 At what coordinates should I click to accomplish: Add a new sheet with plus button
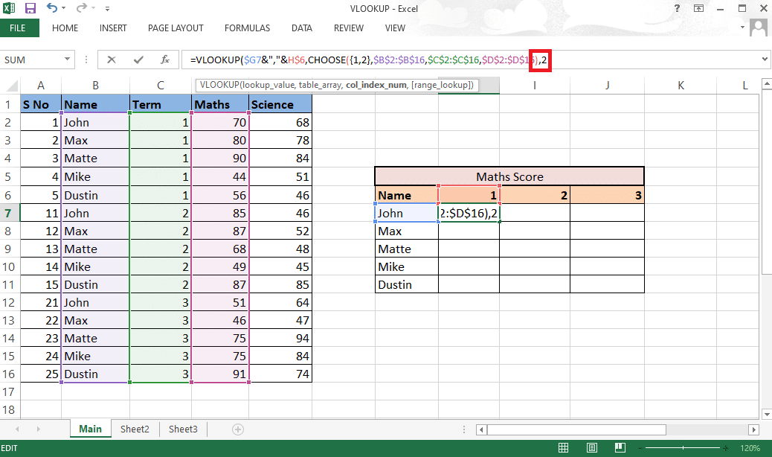(238, 429)
